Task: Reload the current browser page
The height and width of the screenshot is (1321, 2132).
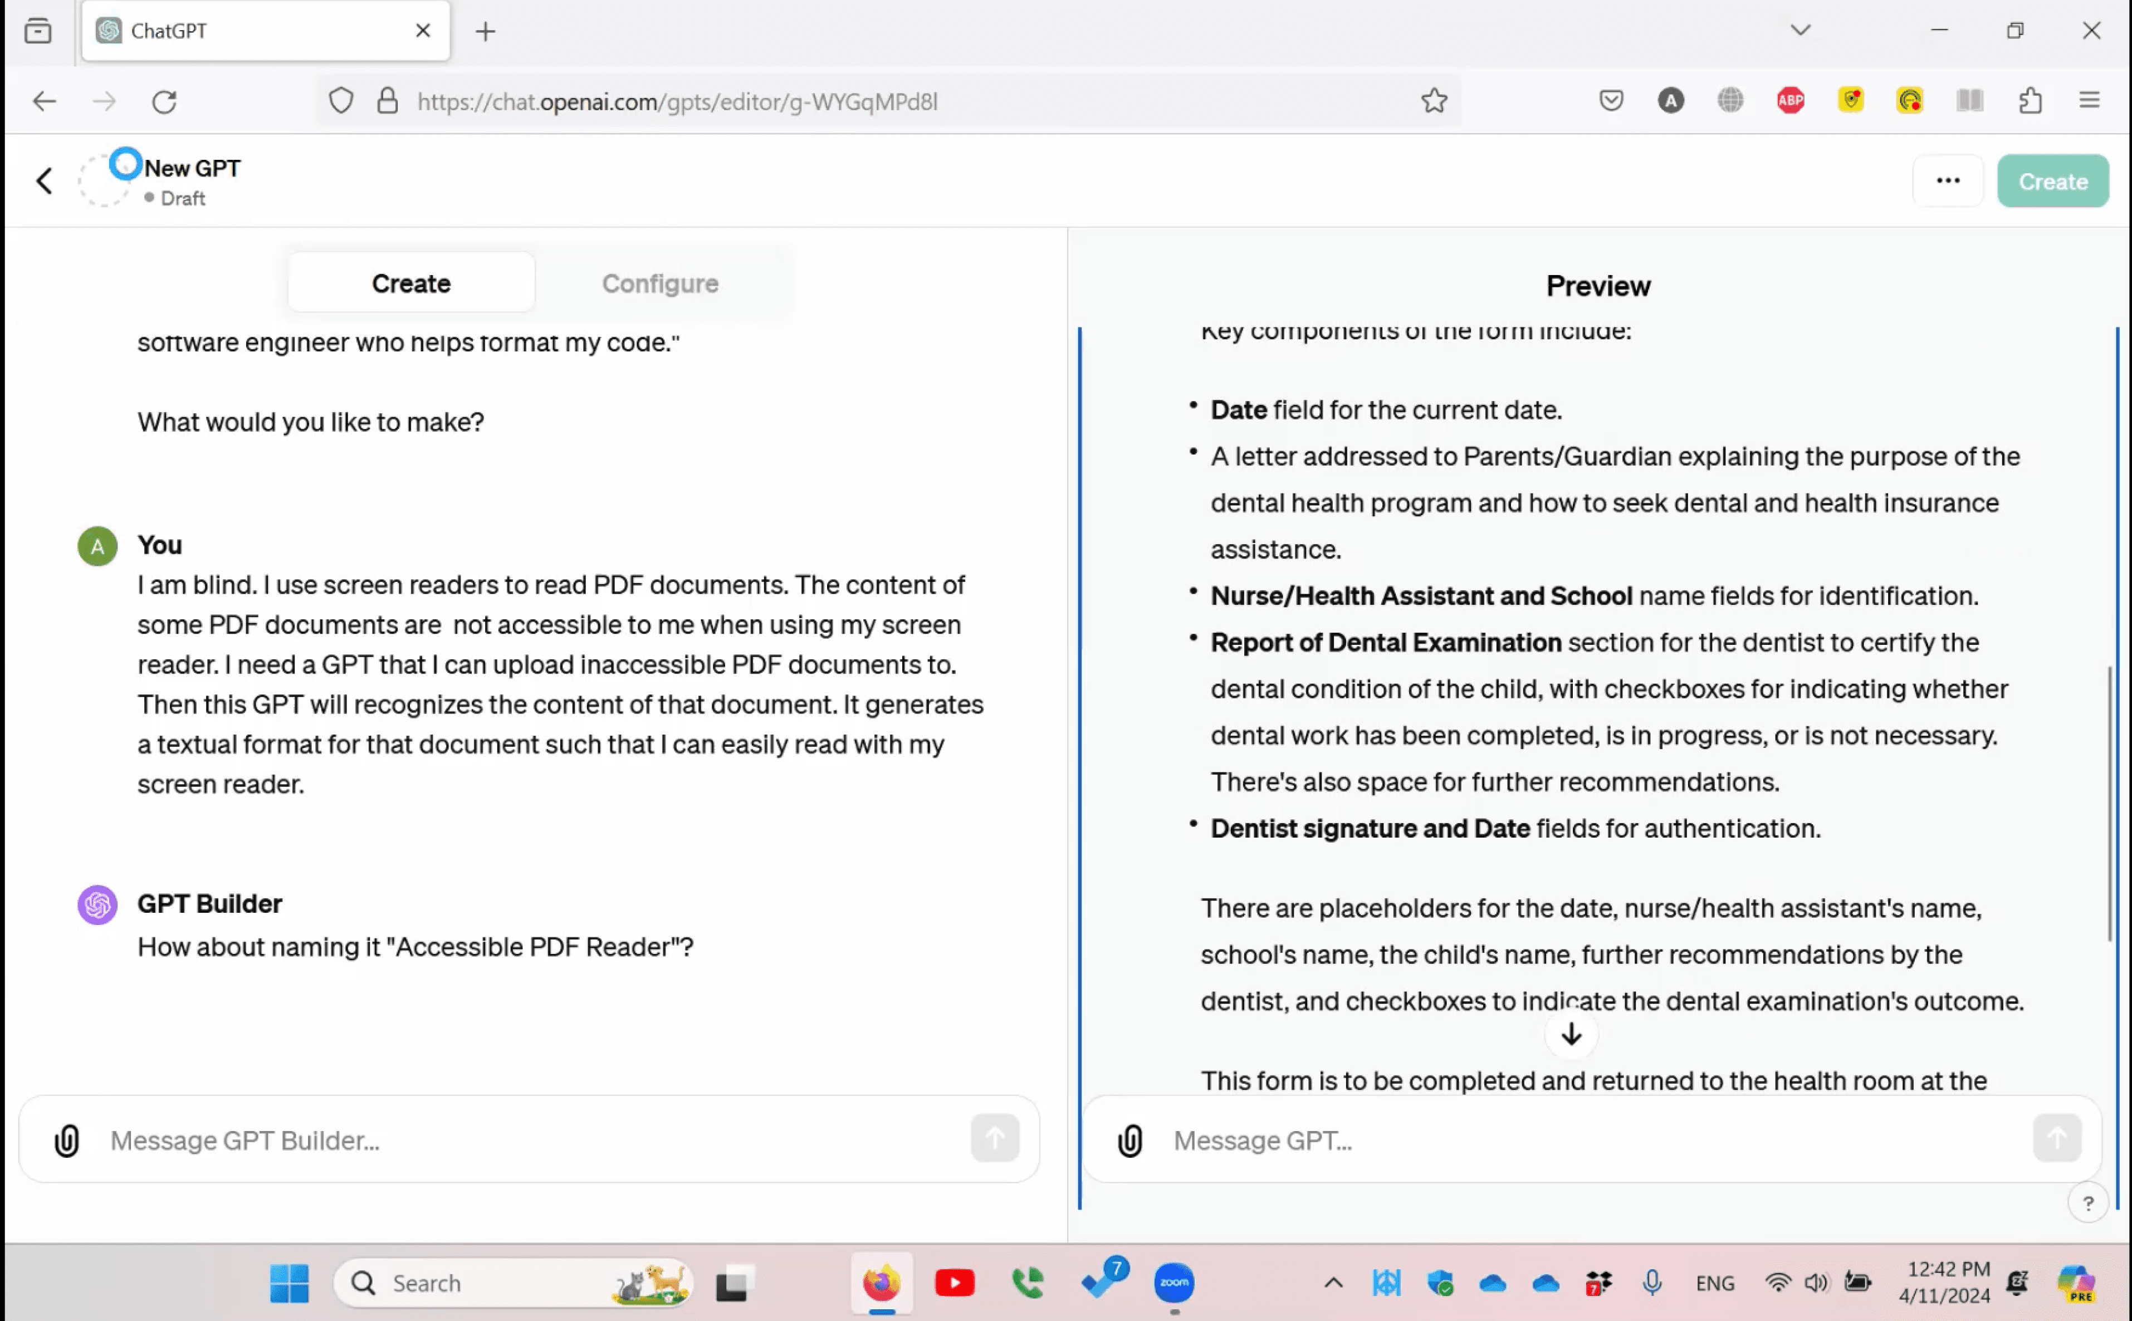Action: (164, 101)
